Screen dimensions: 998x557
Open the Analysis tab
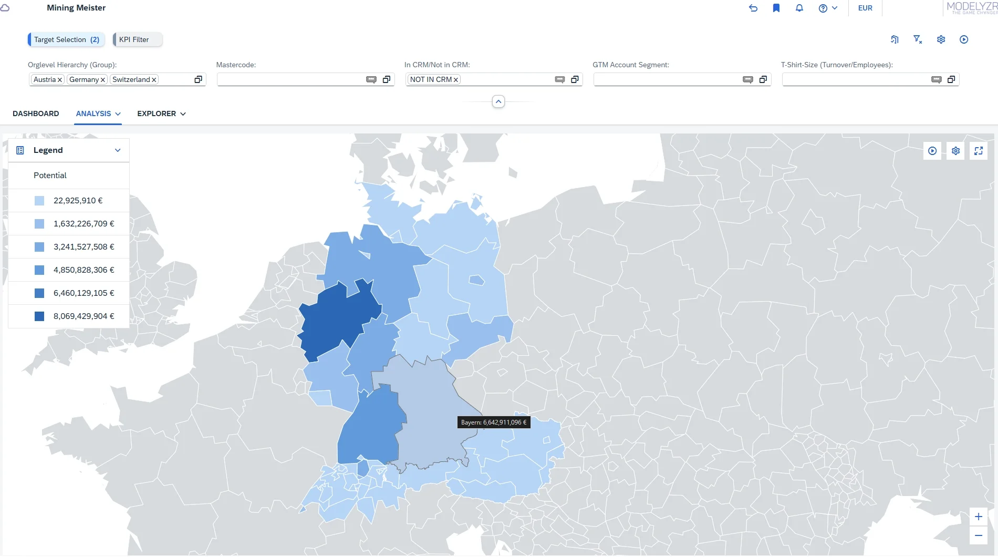point(93,114)
